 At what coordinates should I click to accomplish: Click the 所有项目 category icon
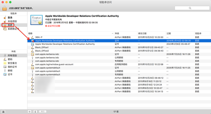click(x=5, y=56)
